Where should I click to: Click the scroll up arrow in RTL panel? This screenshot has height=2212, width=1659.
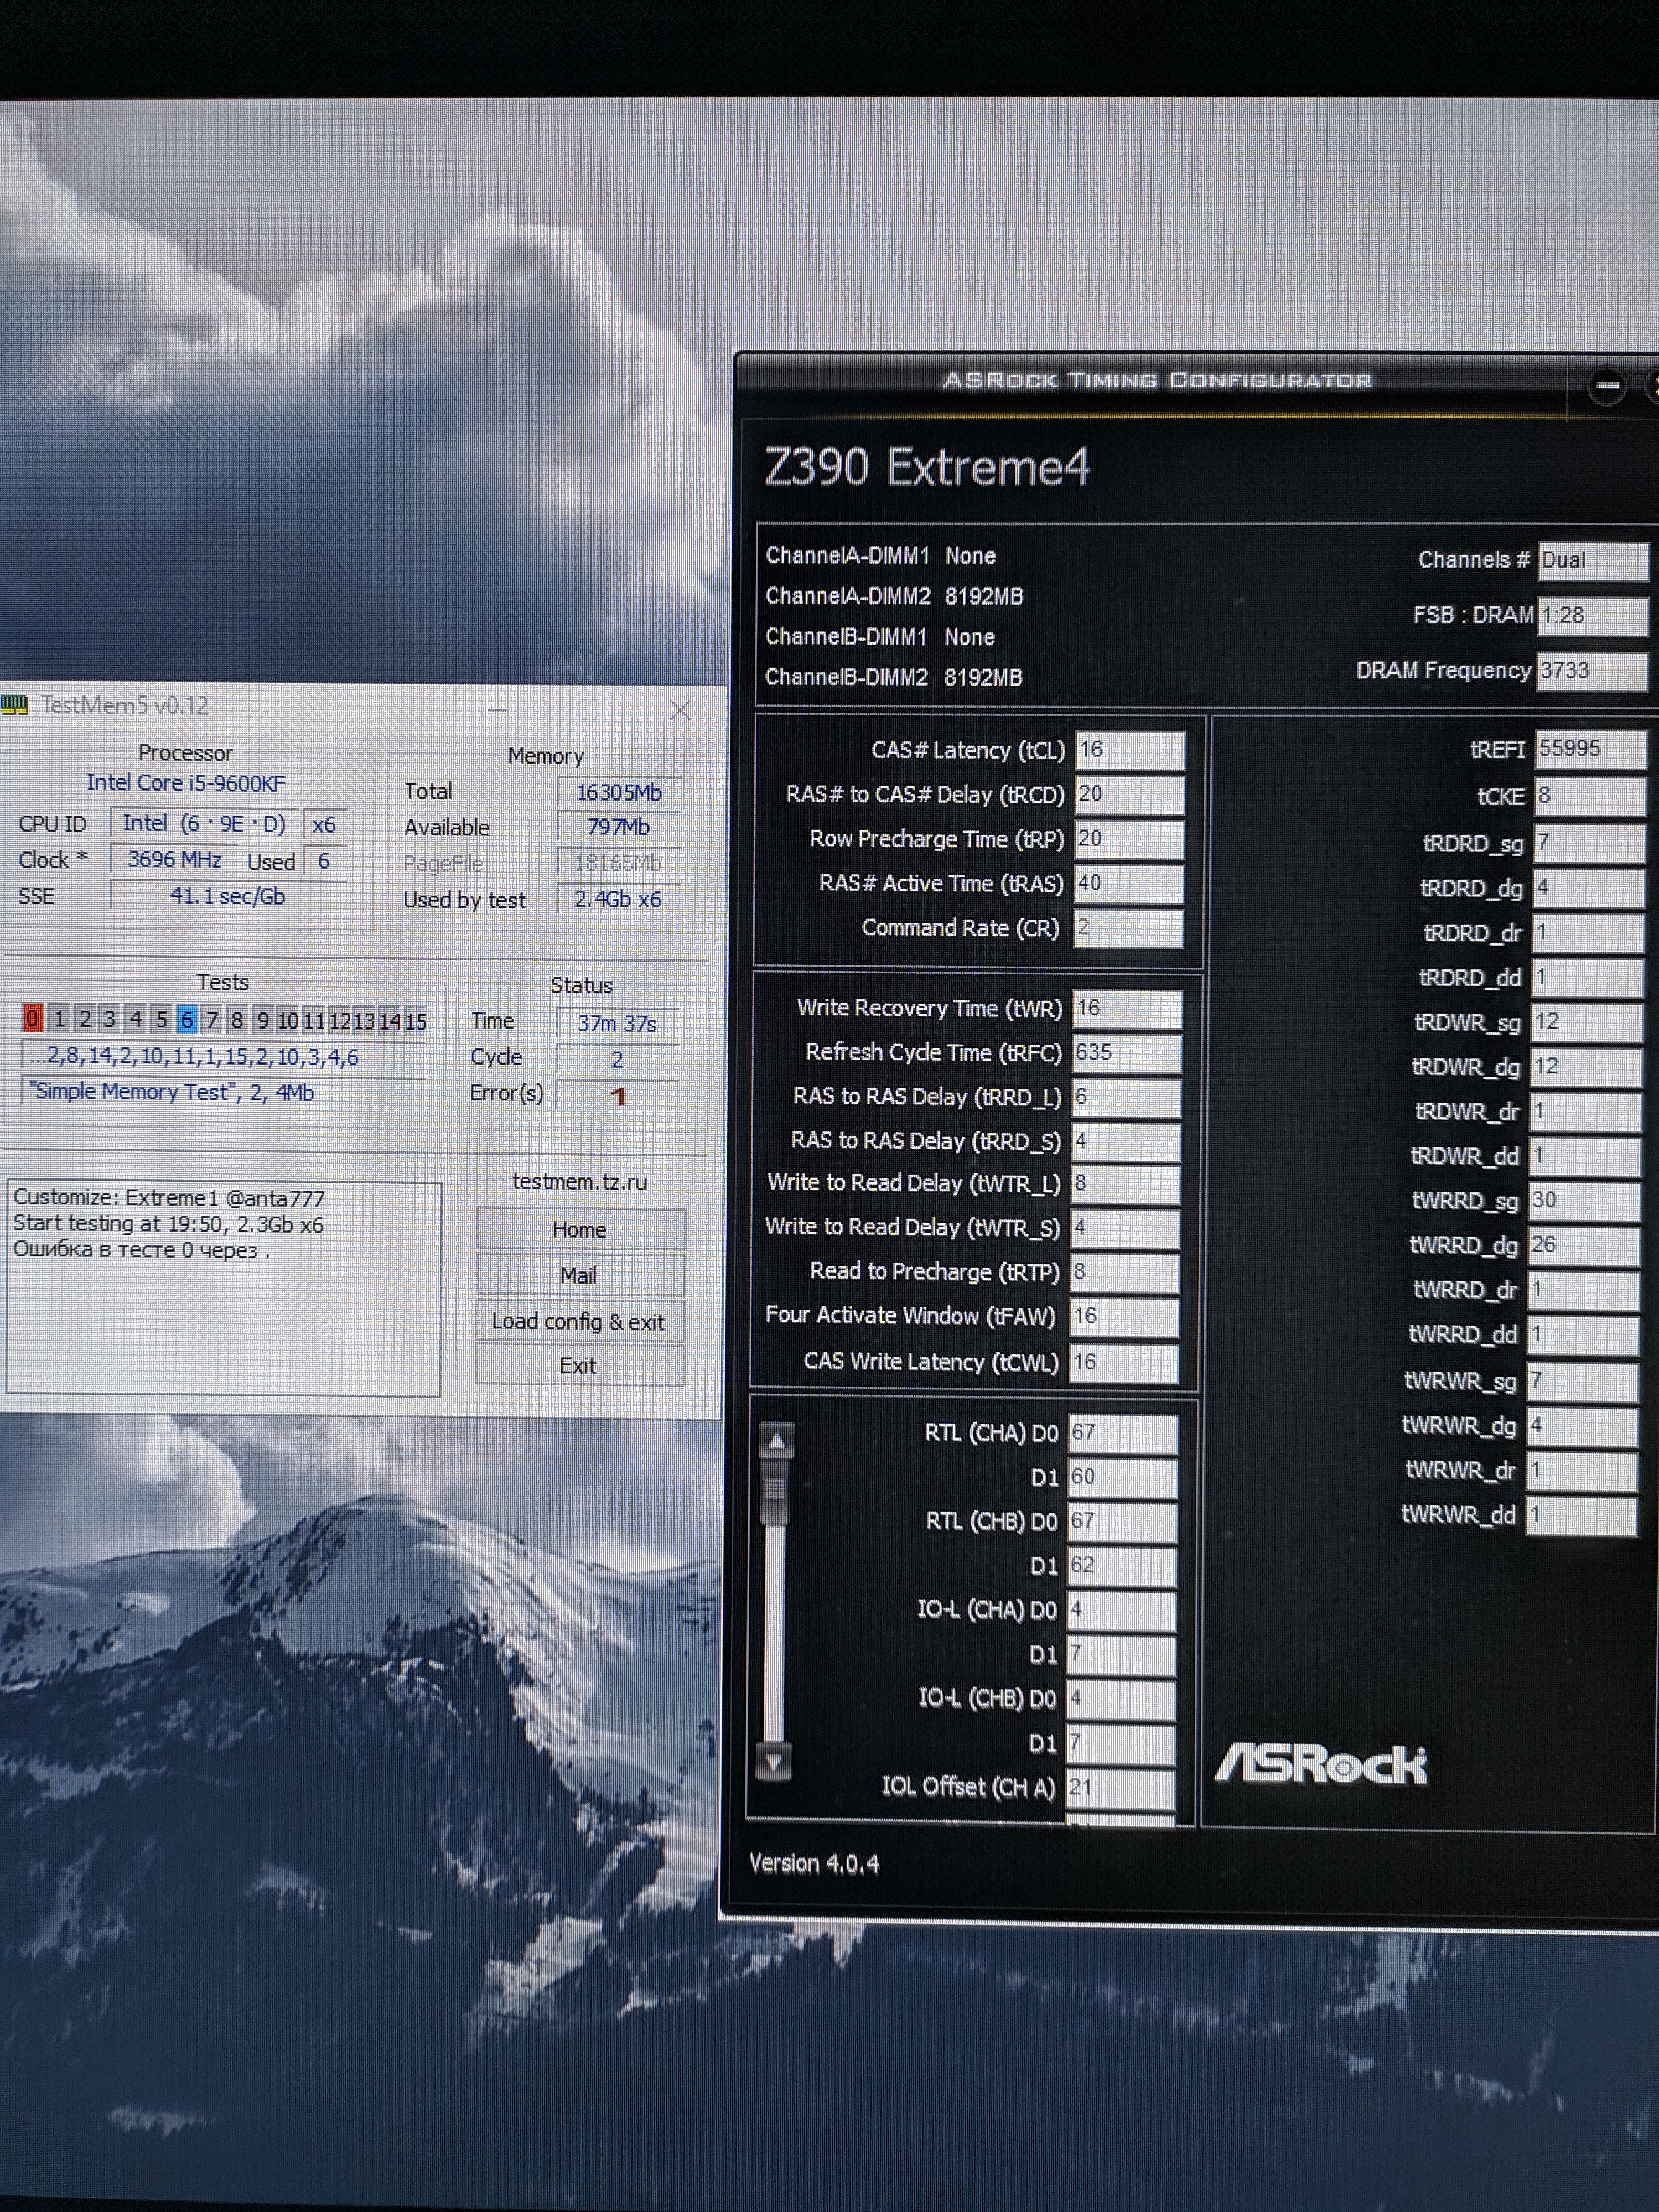tap(776, 1441)
